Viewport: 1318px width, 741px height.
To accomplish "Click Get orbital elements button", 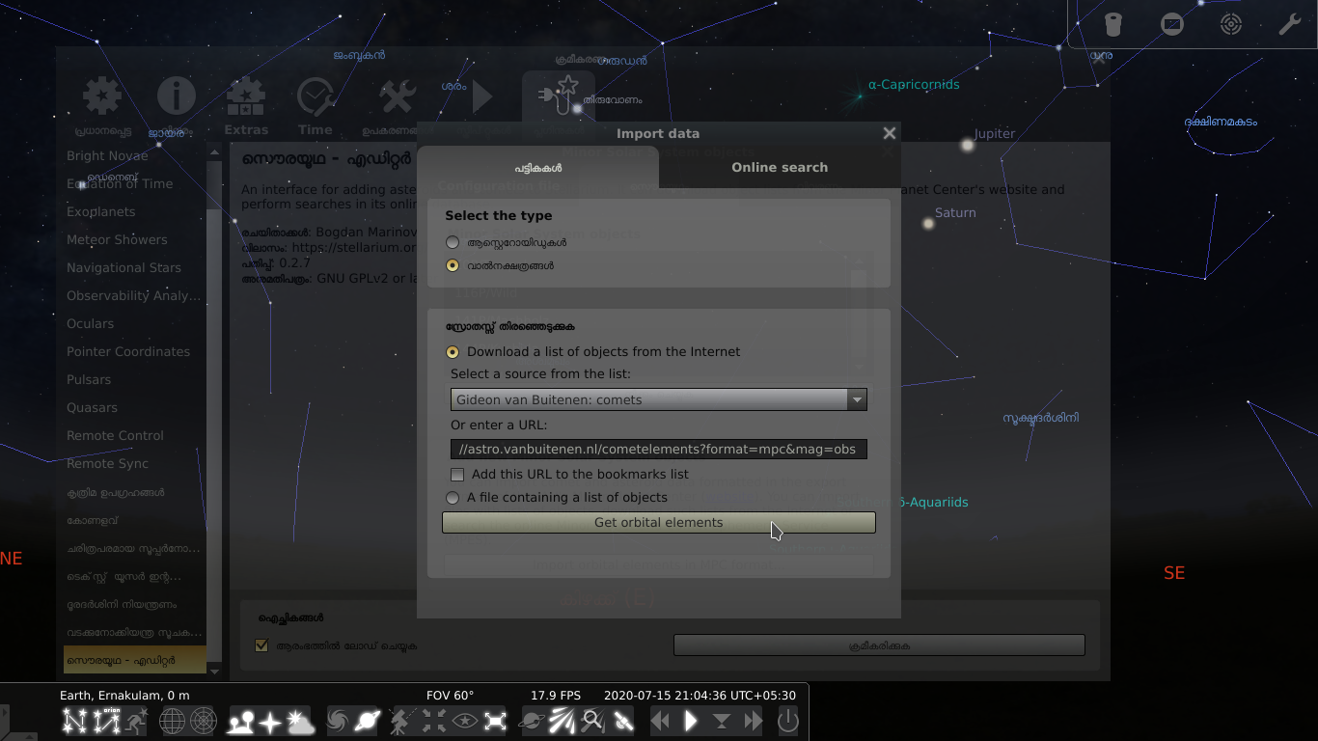I will coord(658,522).
